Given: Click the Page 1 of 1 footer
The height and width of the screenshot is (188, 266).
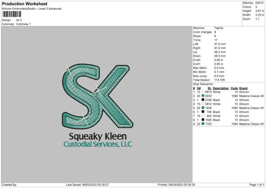Looking at the screenshot, I should (257, 184).
